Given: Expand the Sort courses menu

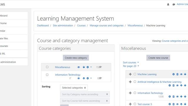Looking at the screenshot, I should (131, 62).
